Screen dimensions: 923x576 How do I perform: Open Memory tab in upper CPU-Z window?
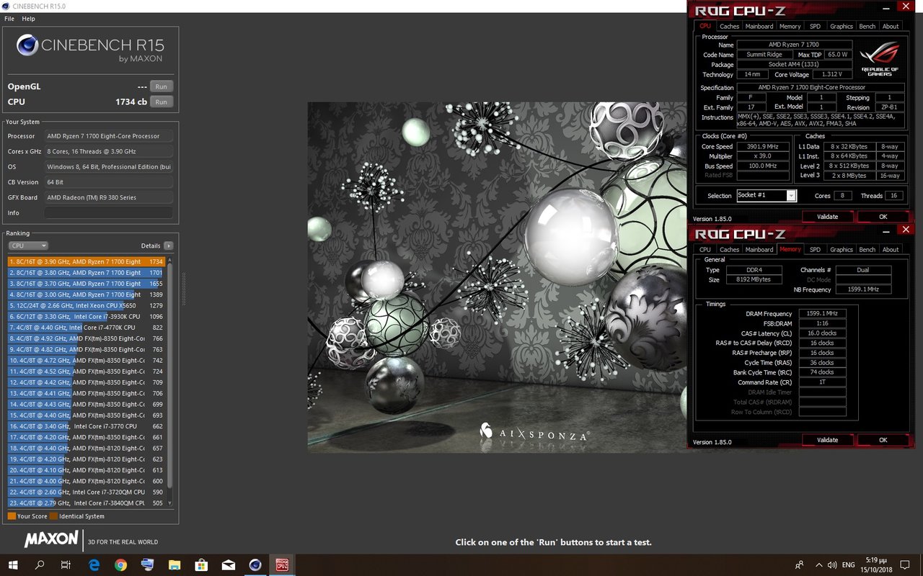pos(790,27)
